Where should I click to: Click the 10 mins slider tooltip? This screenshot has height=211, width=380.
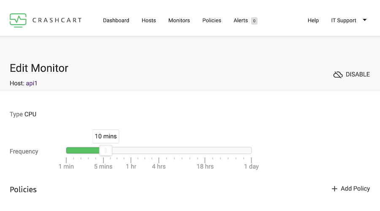click(106, 136)
